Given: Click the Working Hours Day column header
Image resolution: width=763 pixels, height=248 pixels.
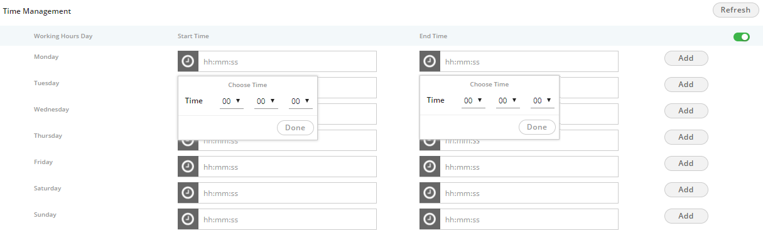Looking at the screenshot, I should coord(63,36).
